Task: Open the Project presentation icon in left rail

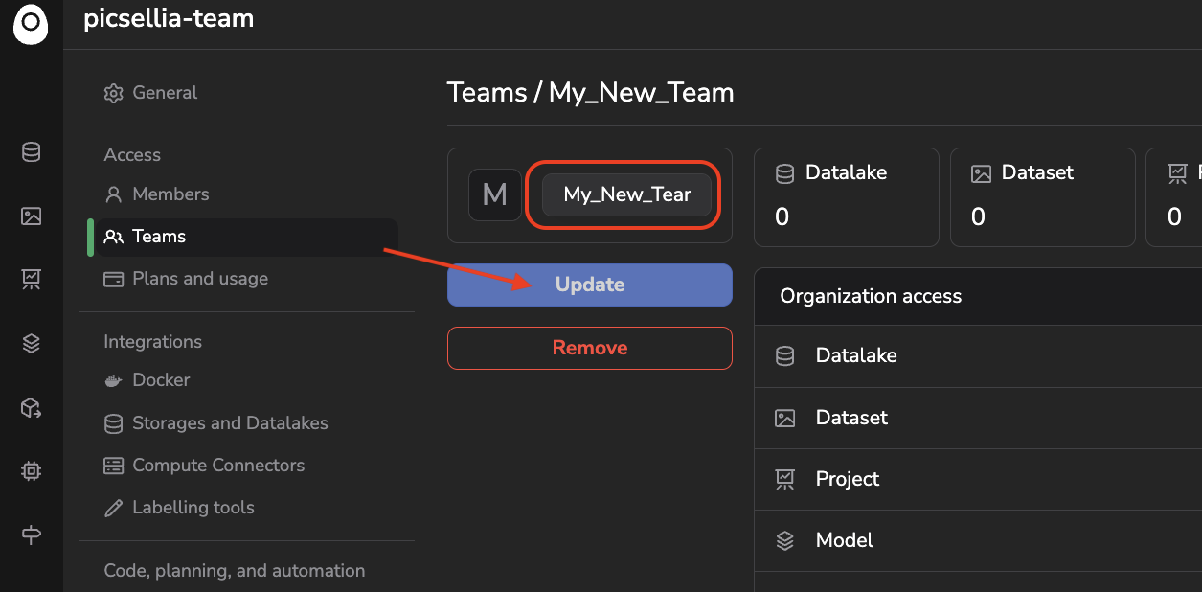Action: [x=31, y=280]
